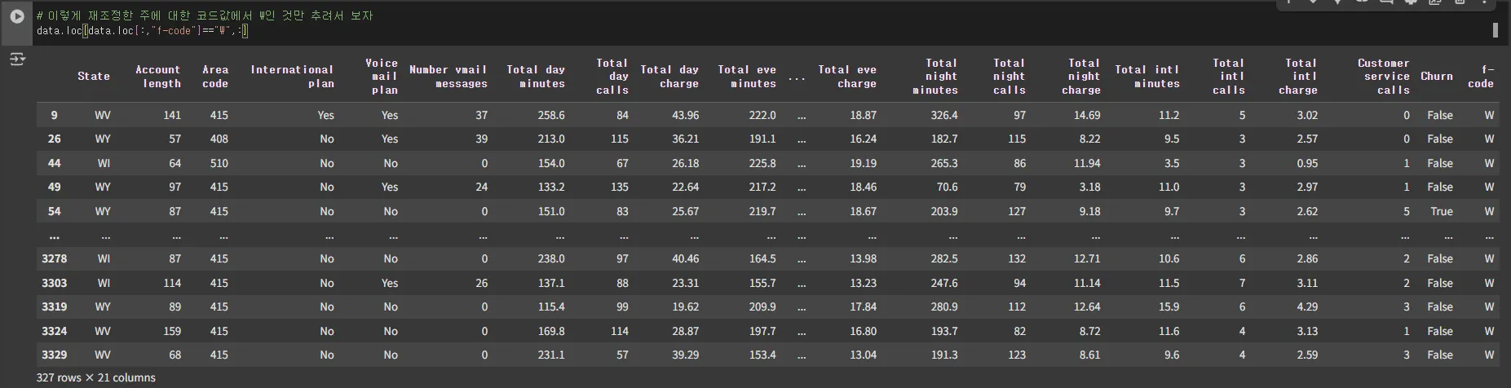Click the International plan column header
Viewport: 1511px width, 388px height.
(x=292, y=76)
